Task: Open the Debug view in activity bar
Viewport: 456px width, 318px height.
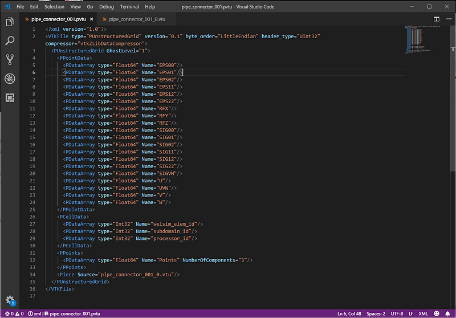Action: pyautogui.click(x=9, y=78)
